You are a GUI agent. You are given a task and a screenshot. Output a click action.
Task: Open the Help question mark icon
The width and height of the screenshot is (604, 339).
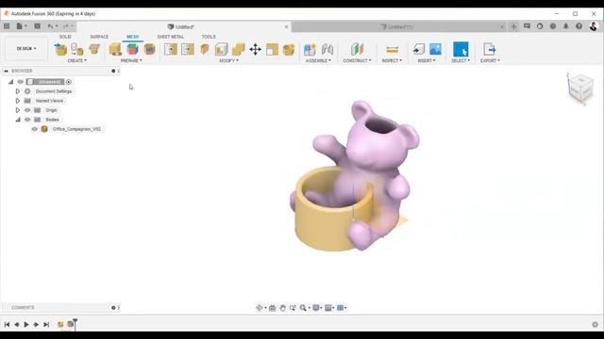(579, 26)
